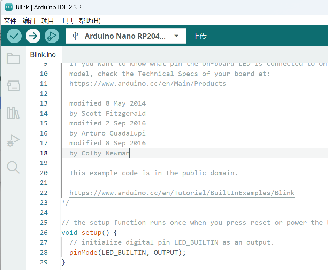Click line number 26 in gutter
328x270 pixels.
44,233
